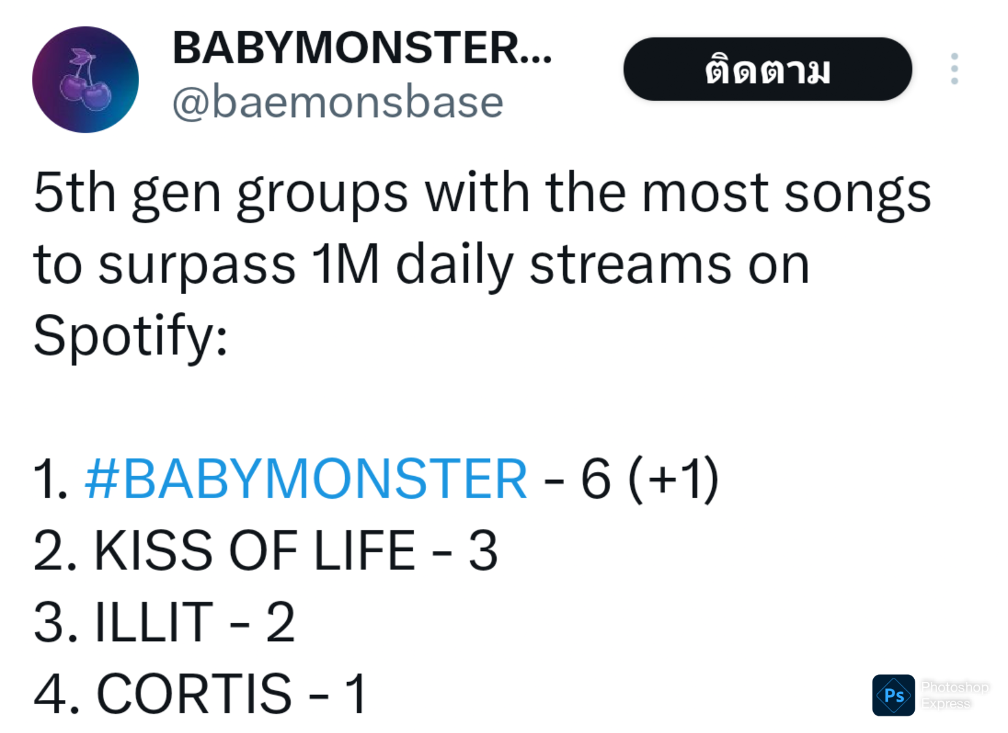The width and height of the screenshot is (1008, 733).
Task: Open the three-dot more options menu
Action: pyautogui.click(x=954, y=69)
